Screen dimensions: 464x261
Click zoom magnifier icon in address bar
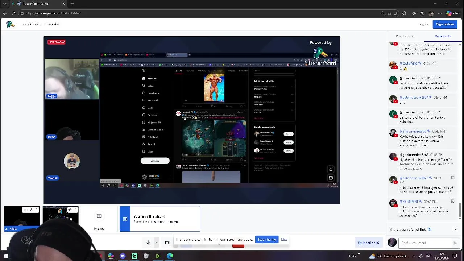tap(382, 13)
